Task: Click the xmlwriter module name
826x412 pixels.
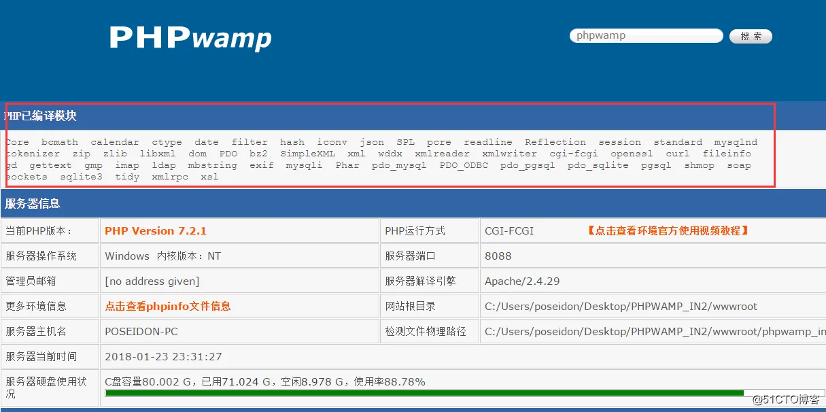Action: click(x=509, y=154)
